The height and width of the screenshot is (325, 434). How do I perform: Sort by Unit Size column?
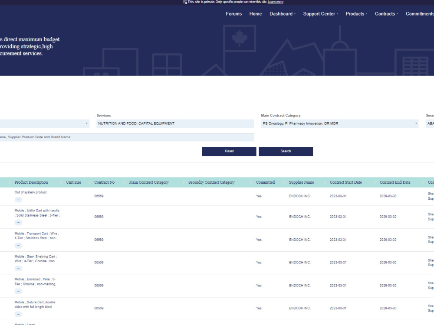73,182
